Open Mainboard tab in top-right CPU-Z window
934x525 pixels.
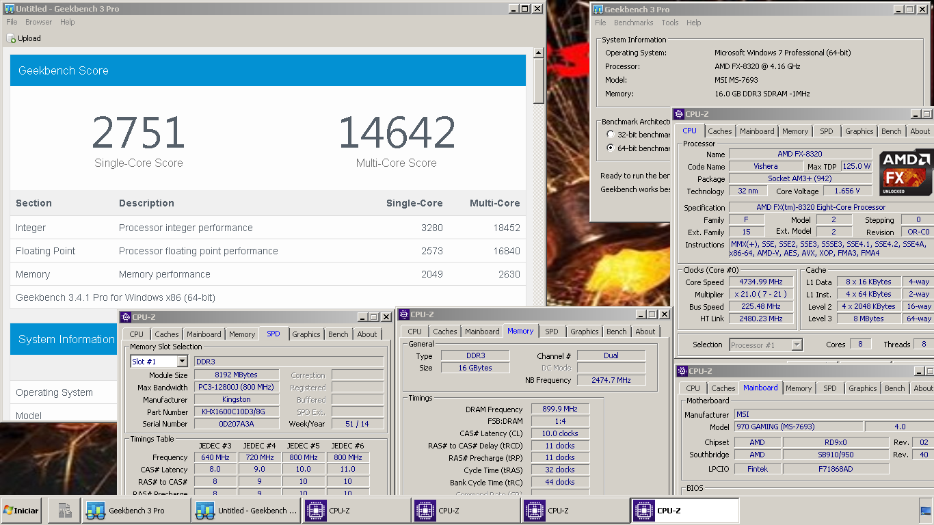[757, 131]
